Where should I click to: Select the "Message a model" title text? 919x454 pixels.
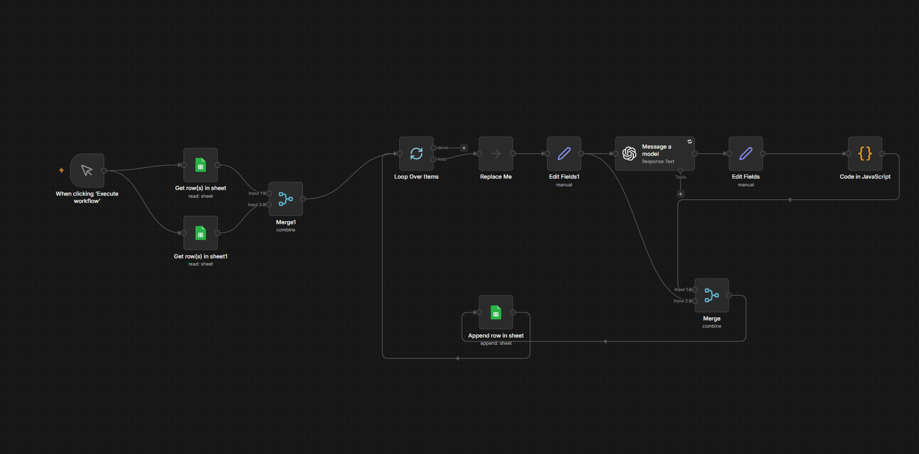(x=657, y=150)
